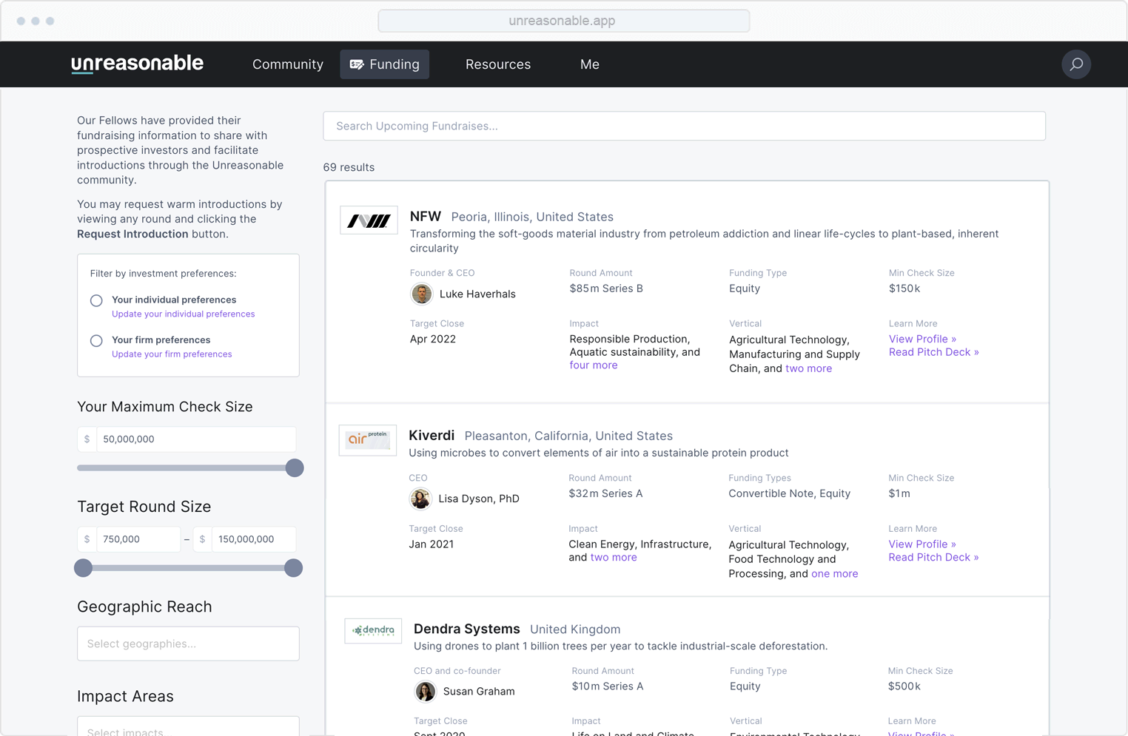Screen dimensions: 1128x736
Task: Click the unreasonable.app address bar
Action: click(x=563, y=21)
